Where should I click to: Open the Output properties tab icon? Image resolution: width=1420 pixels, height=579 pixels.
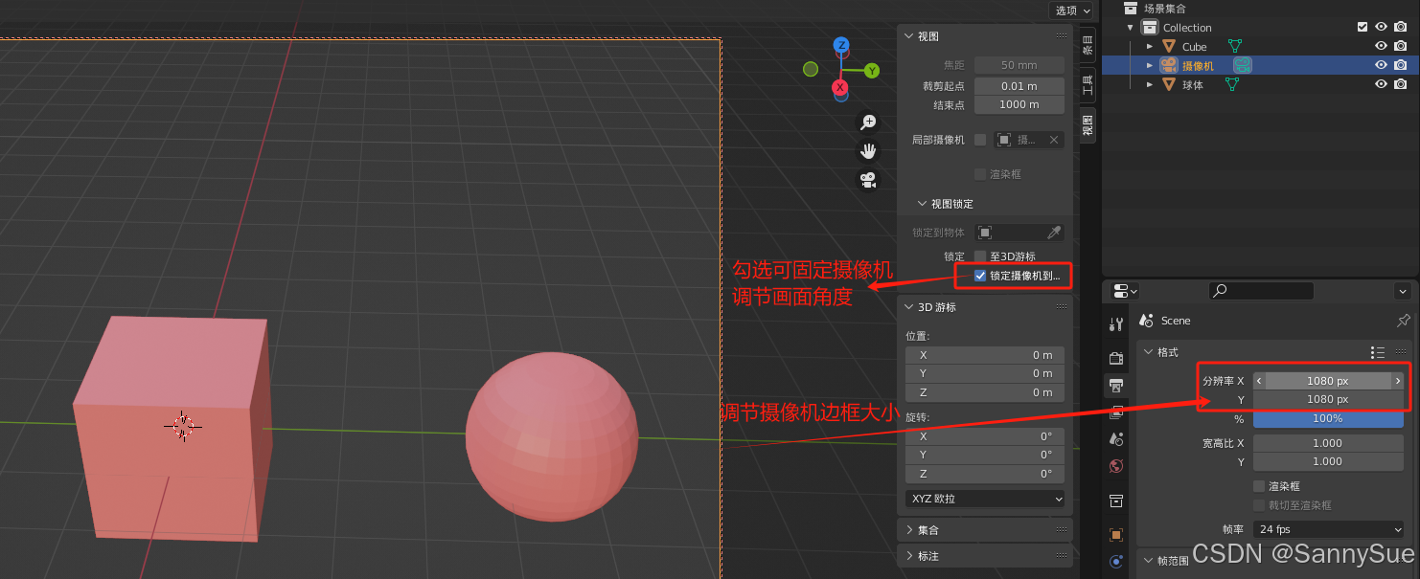point(1115,386)
